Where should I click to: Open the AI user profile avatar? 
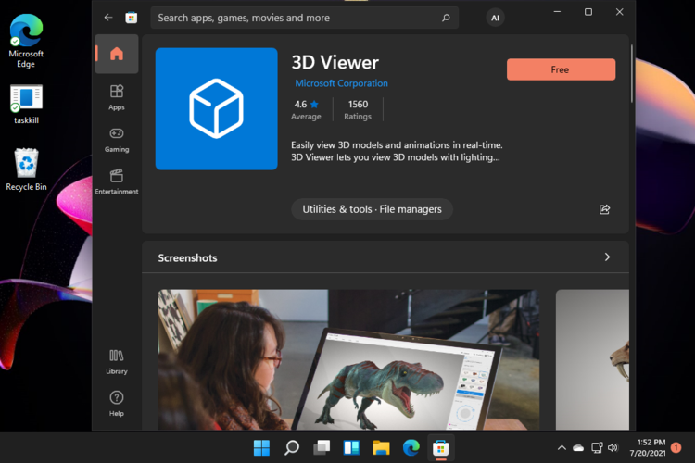coord(496,18)
